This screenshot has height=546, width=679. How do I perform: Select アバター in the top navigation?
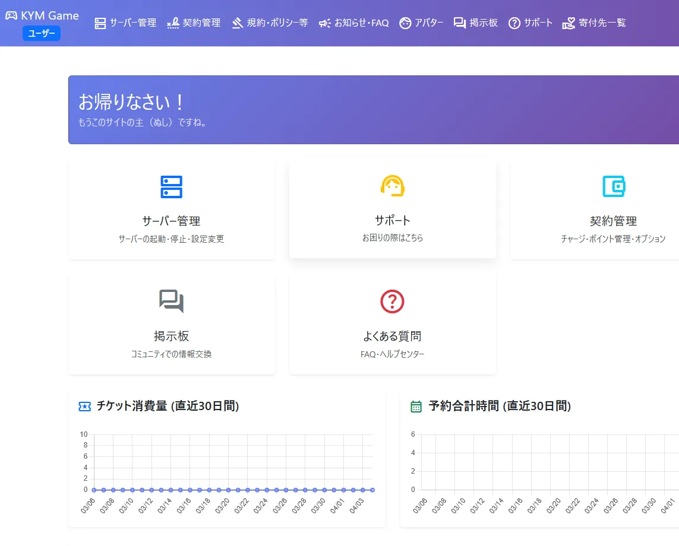click(421, 23)
